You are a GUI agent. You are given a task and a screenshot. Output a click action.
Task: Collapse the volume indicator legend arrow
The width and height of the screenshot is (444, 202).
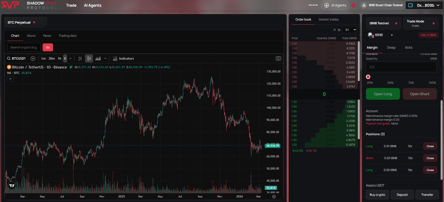[x=10, y=79]
